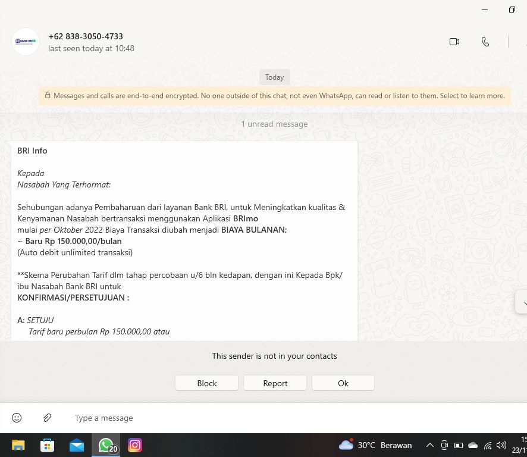Click the Meet Now tray icon
The height and width of the screenshot is (457, 527).
[x=444, y=445]
